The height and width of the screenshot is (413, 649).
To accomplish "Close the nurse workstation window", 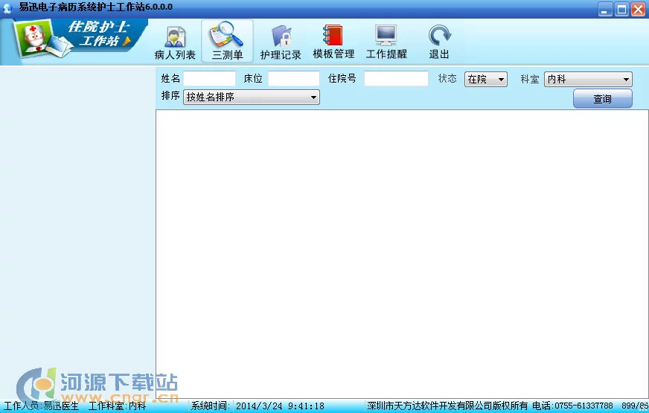I will pyautogui.click(x=638, y=9).
